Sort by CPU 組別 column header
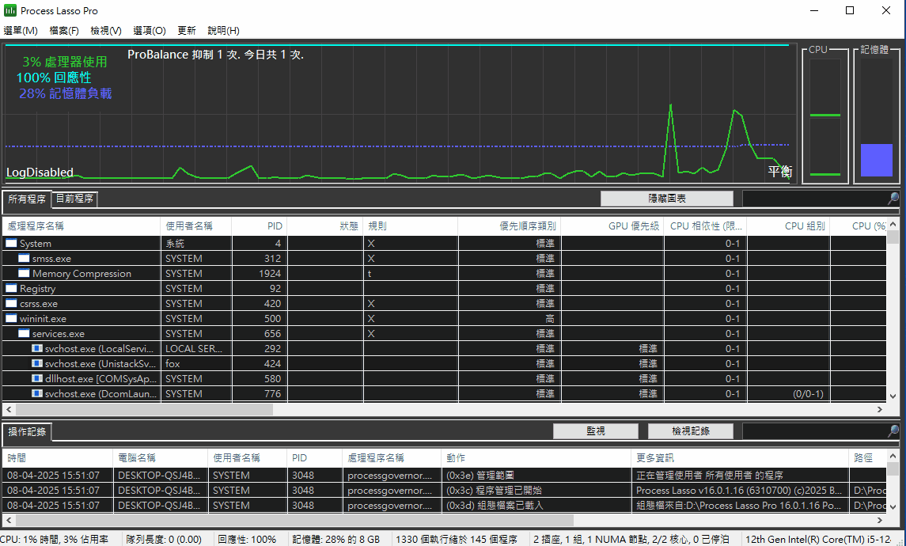The width and height of the screenshot is (906, 546). (789, 226)
